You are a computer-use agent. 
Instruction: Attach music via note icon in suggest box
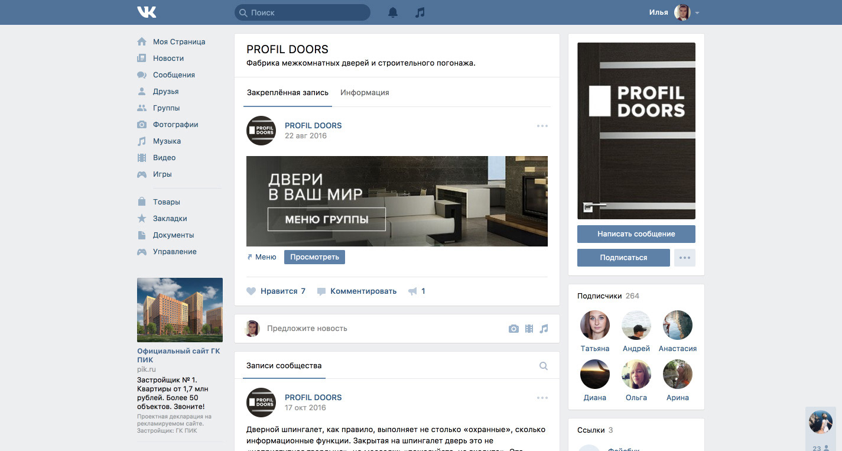pyautogui.click(x=544, y=329)
